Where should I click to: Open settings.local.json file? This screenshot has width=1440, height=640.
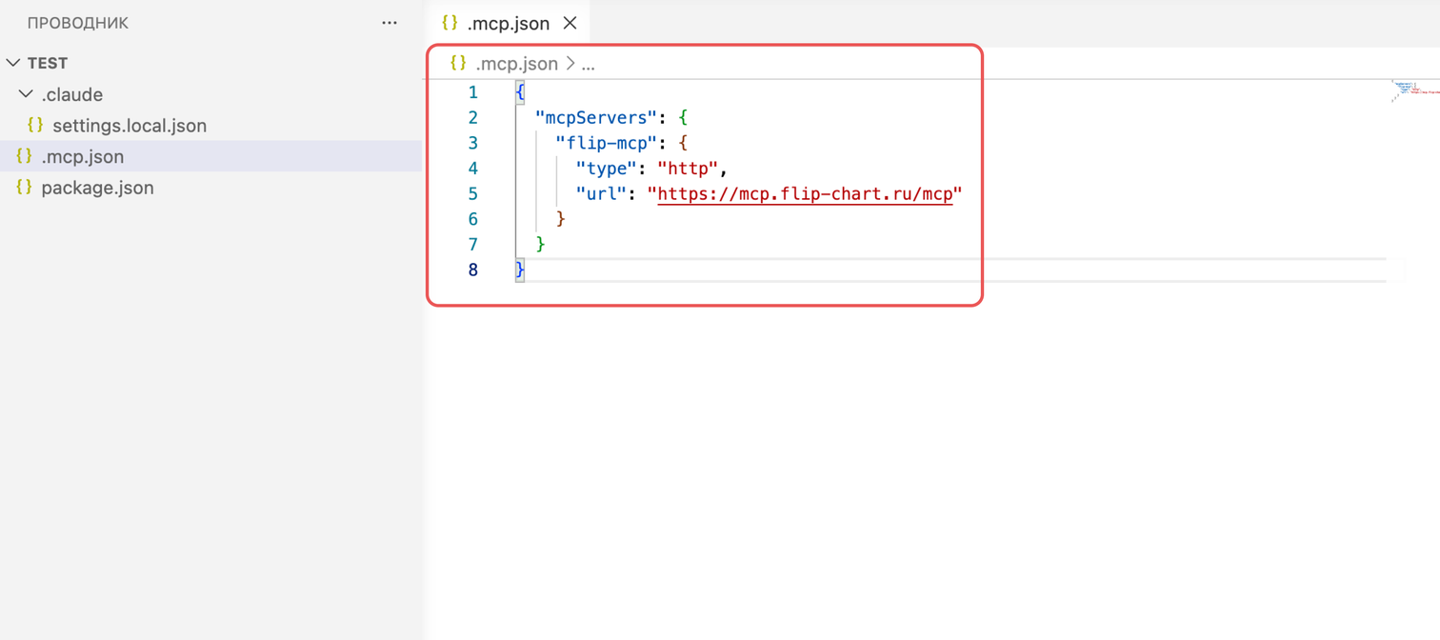pyautogui.click(x=130, y=126)
